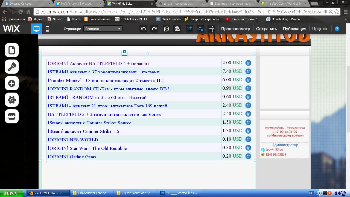Click the Сохранить button
The height and width of the screenshot is (197, 350).
pos(267,29)
